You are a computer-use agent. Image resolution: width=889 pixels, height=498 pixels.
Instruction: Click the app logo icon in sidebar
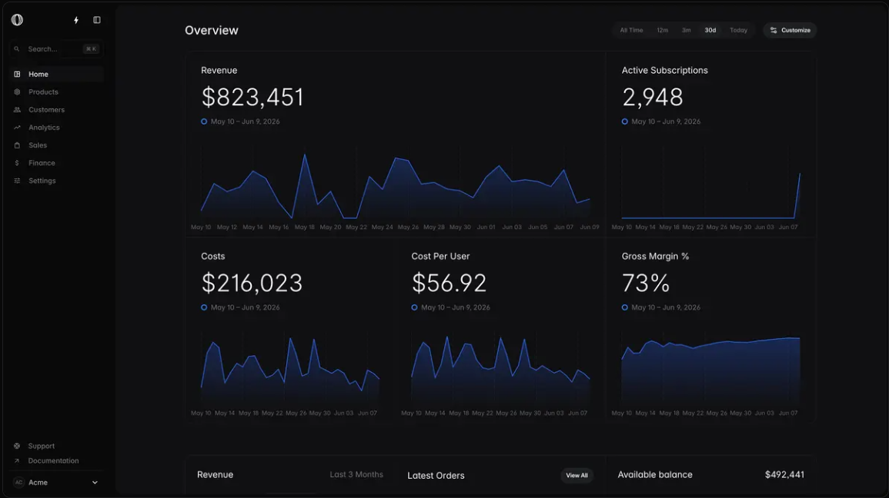17,20
